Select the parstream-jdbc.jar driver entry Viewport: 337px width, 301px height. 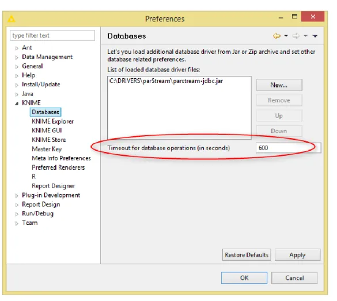tap(166, 81)
